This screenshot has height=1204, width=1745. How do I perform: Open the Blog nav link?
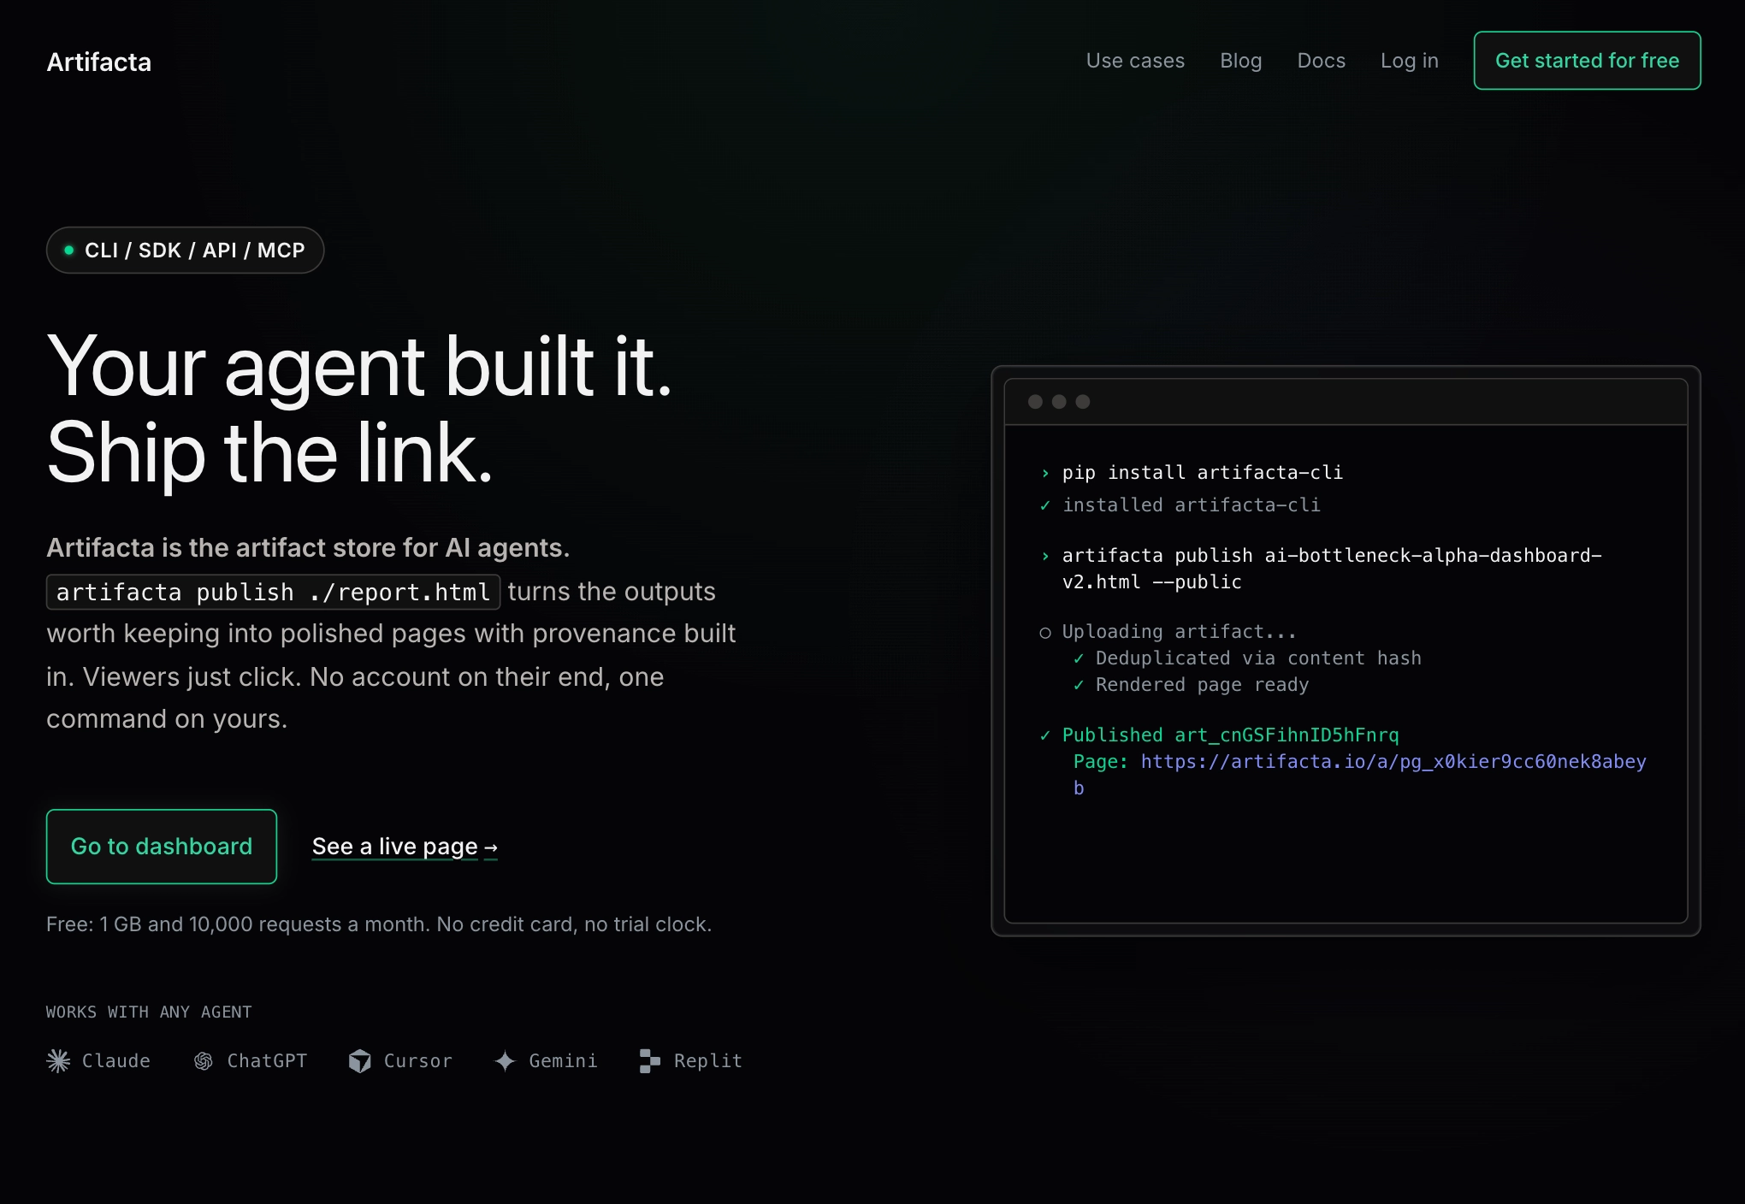pos(1240,61)
